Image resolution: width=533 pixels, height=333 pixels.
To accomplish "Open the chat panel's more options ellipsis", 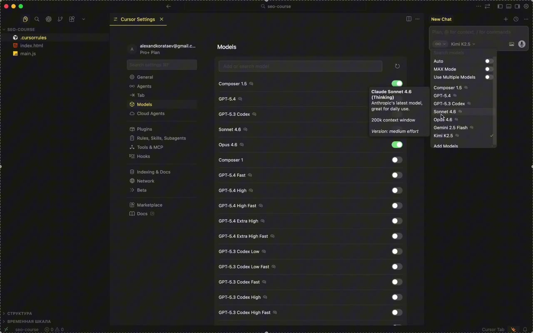I will click(526, 19).
